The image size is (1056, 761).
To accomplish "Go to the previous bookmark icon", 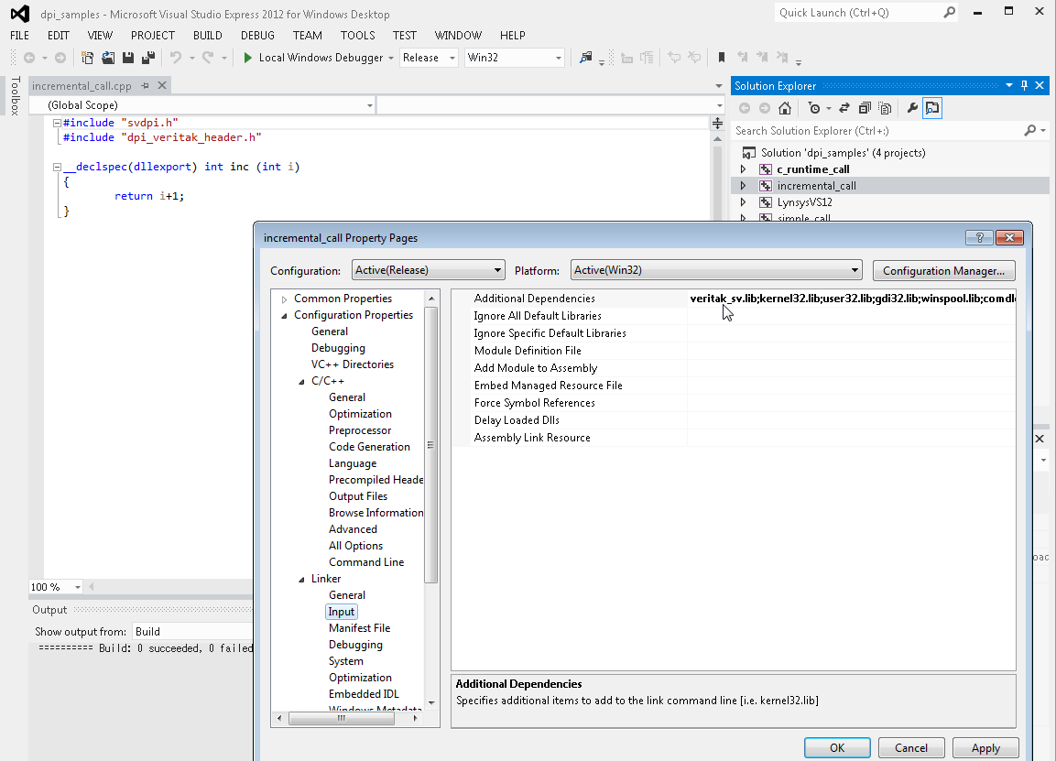I will coord(742,58).
